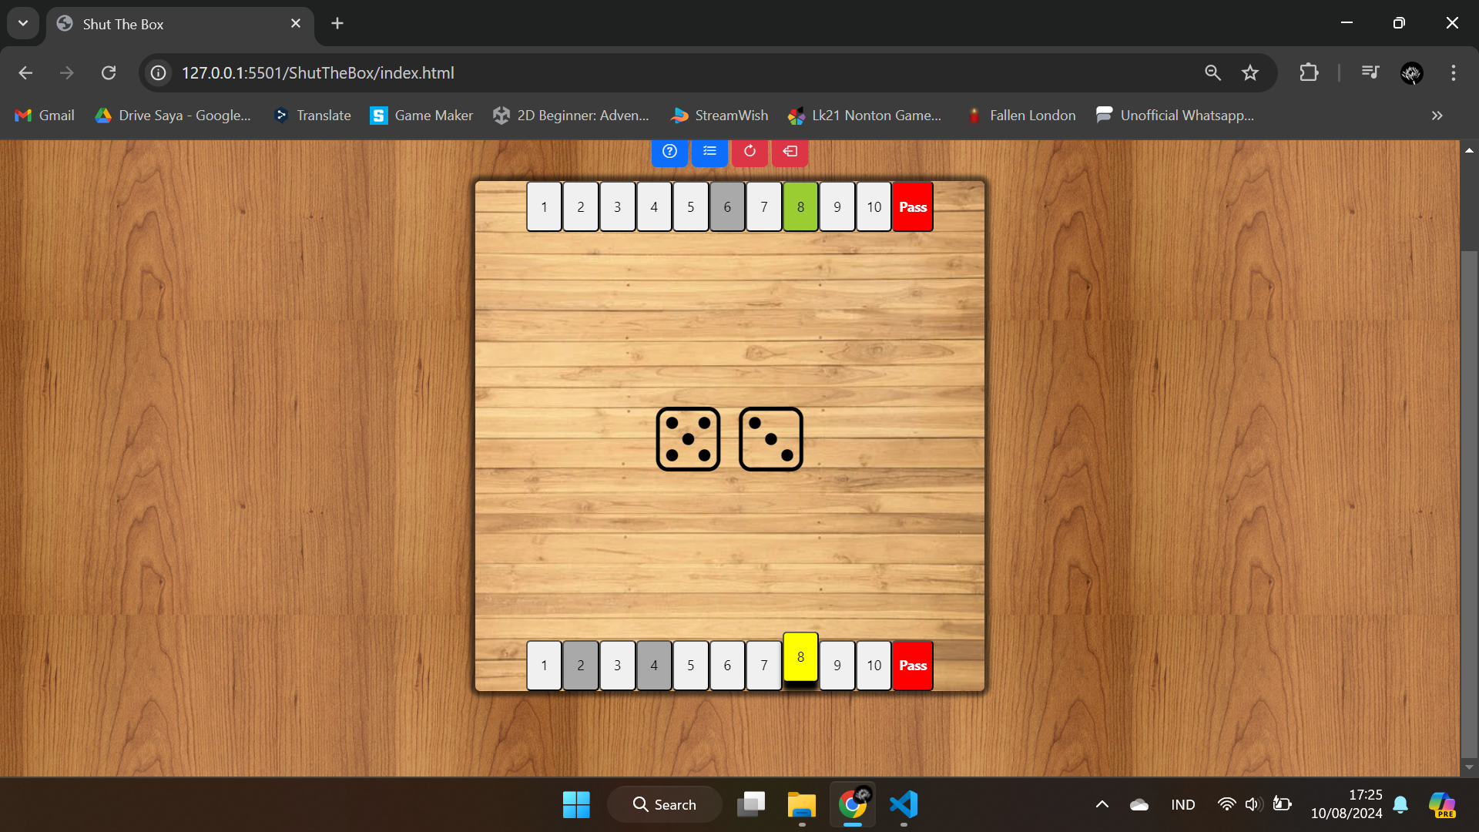
Task: Expand the tab search dropdown arrow
Action: [x=23, y=23]
